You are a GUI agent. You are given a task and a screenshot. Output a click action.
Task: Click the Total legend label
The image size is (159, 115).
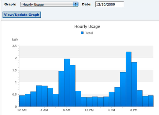[89, 33]
